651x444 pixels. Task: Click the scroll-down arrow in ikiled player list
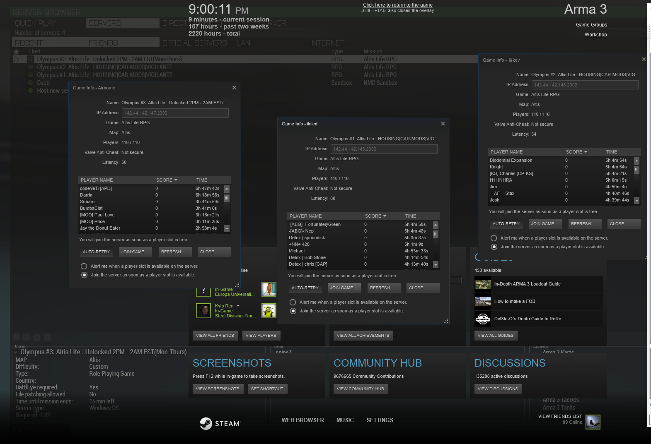436,264
